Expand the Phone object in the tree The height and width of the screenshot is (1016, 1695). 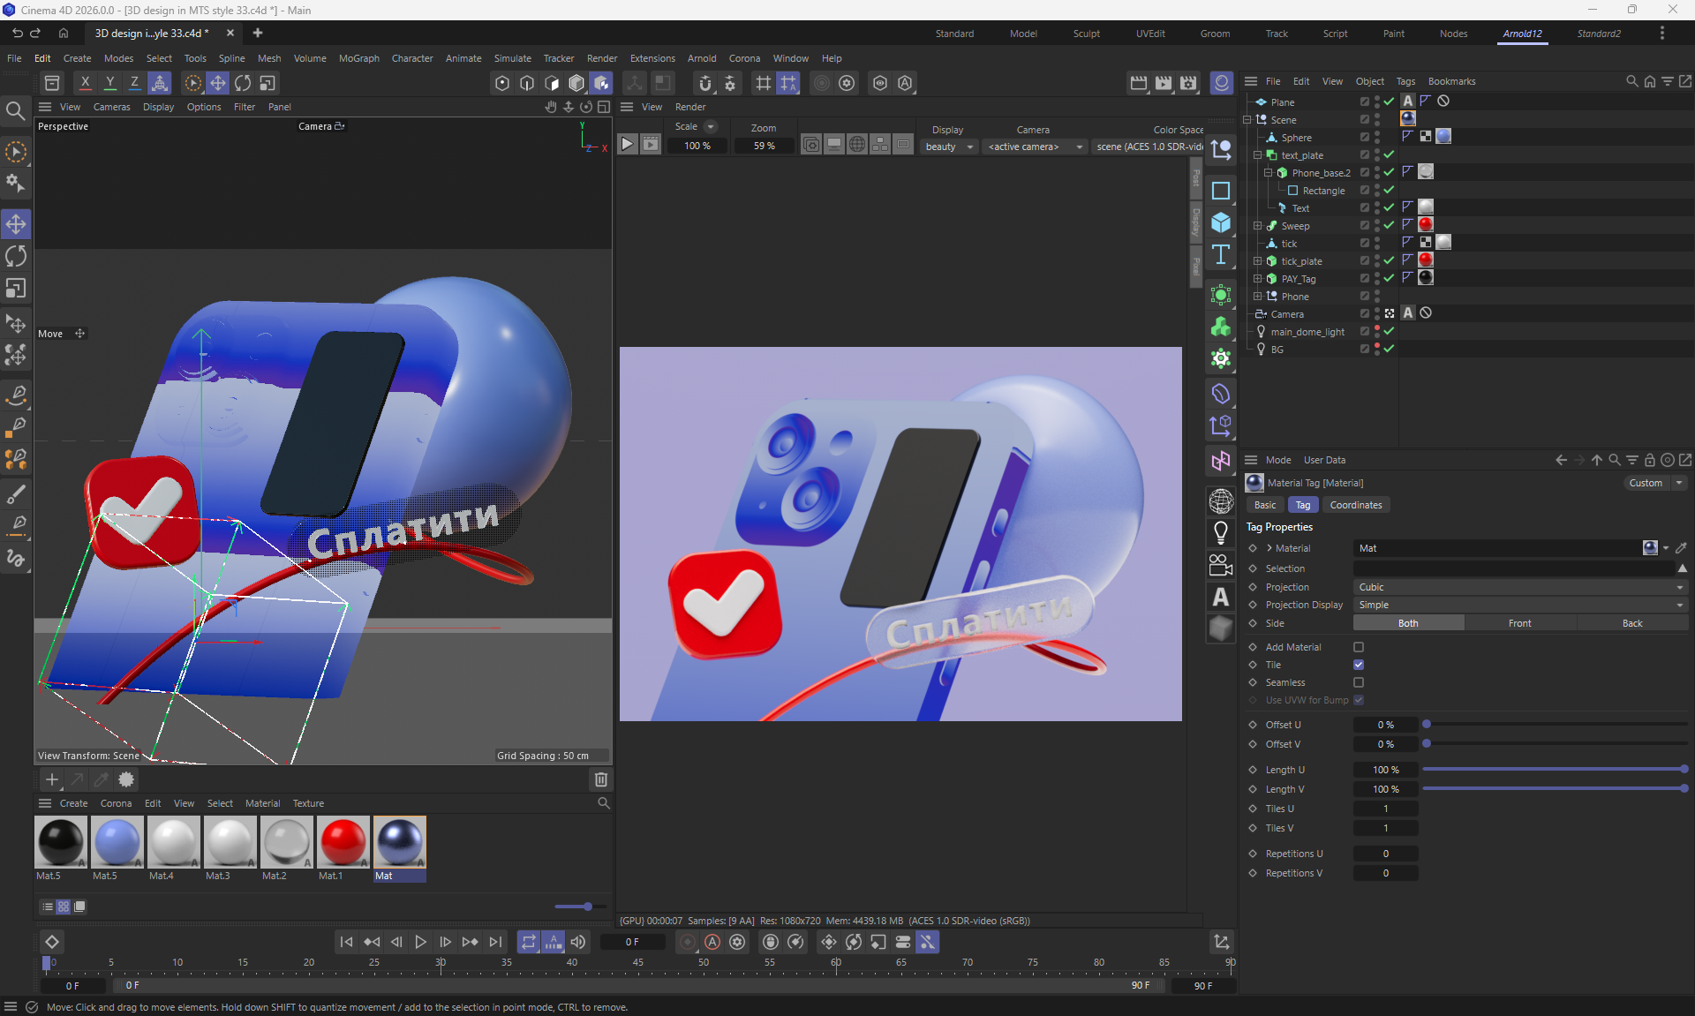pyautogui.click(x=1258, y=297)
